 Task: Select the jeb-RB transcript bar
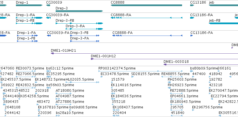click(x=223, y=23)
